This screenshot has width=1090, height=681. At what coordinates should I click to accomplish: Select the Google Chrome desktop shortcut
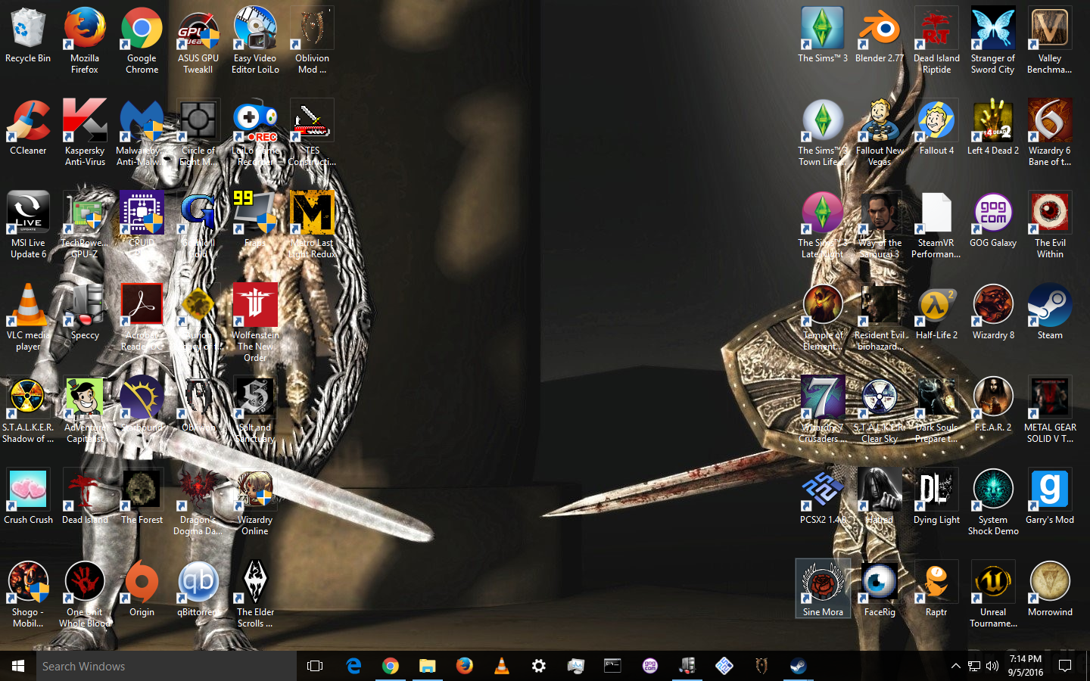tap(142, 41)
